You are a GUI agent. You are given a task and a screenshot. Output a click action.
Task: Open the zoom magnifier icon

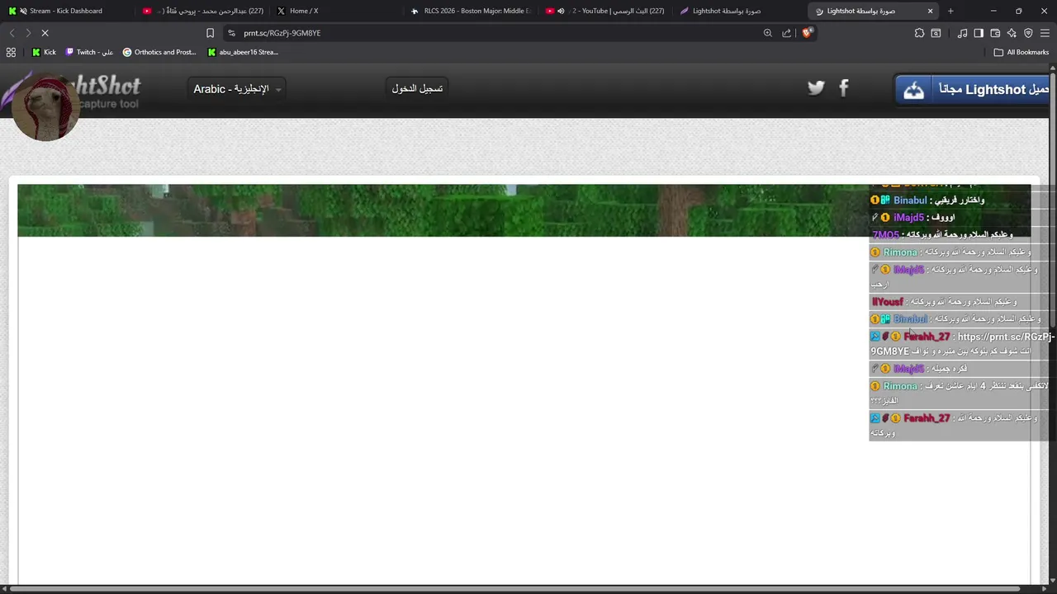tap(768, 33)
